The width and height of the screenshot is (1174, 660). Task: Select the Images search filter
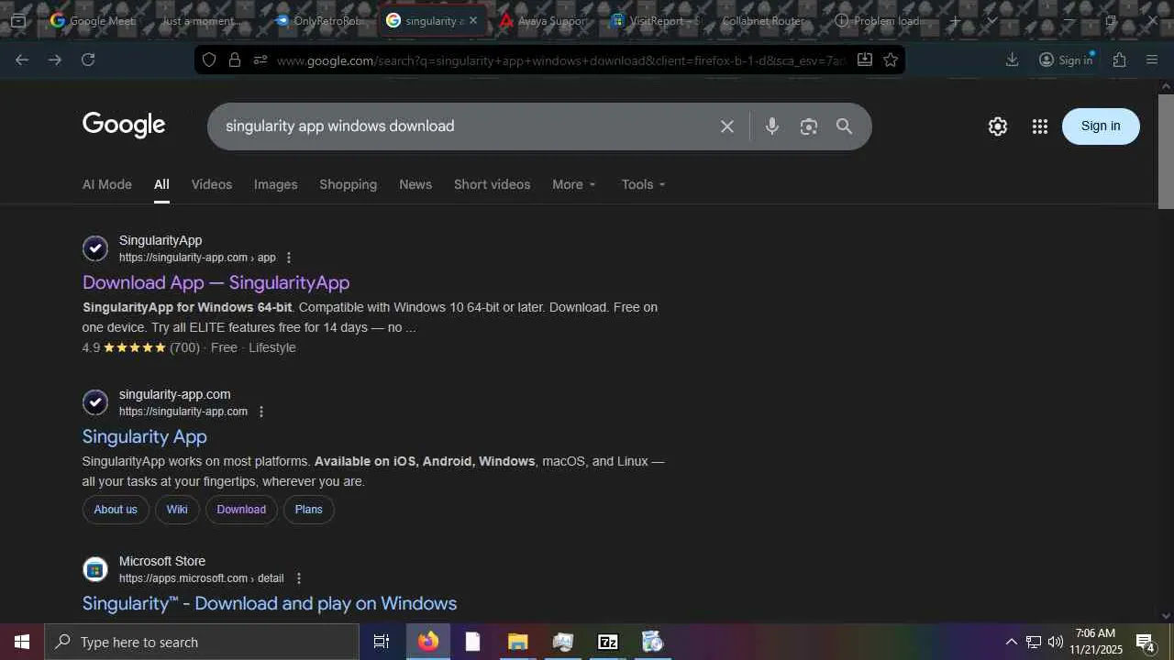276,184
